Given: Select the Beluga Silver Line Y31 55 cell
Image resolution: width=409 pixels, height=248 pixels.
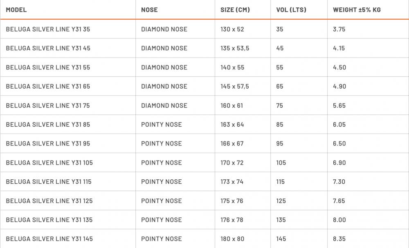Looking at the screenshot, I should click(x=48, y=67).
